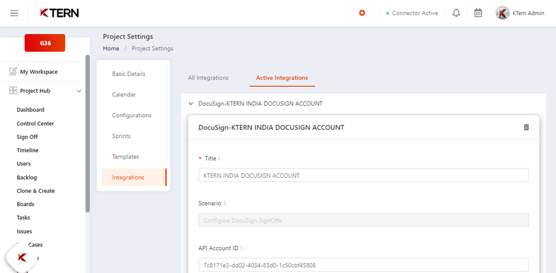Click the Project Settings breadcrumb
The width and height of the screenshot is (556, 273).
pyautogui.click(x=153, y=48)
